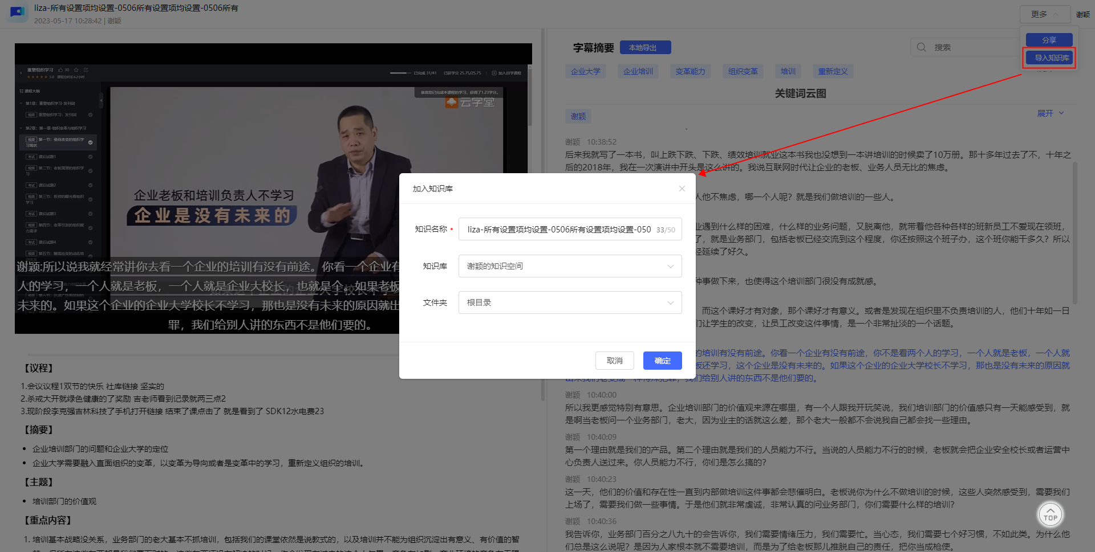Close the 加入知识库 dialog with X
This screenshot has width=1095, height=552.
[682, 189]
